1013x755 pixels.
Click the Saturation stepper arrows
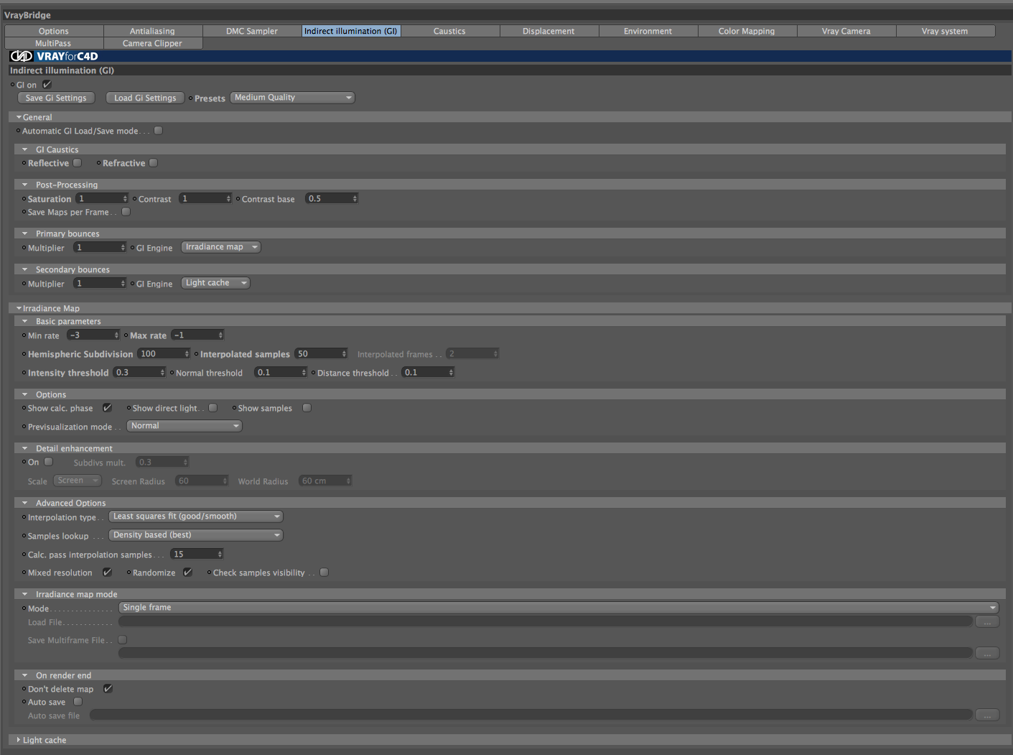[125, 198]
